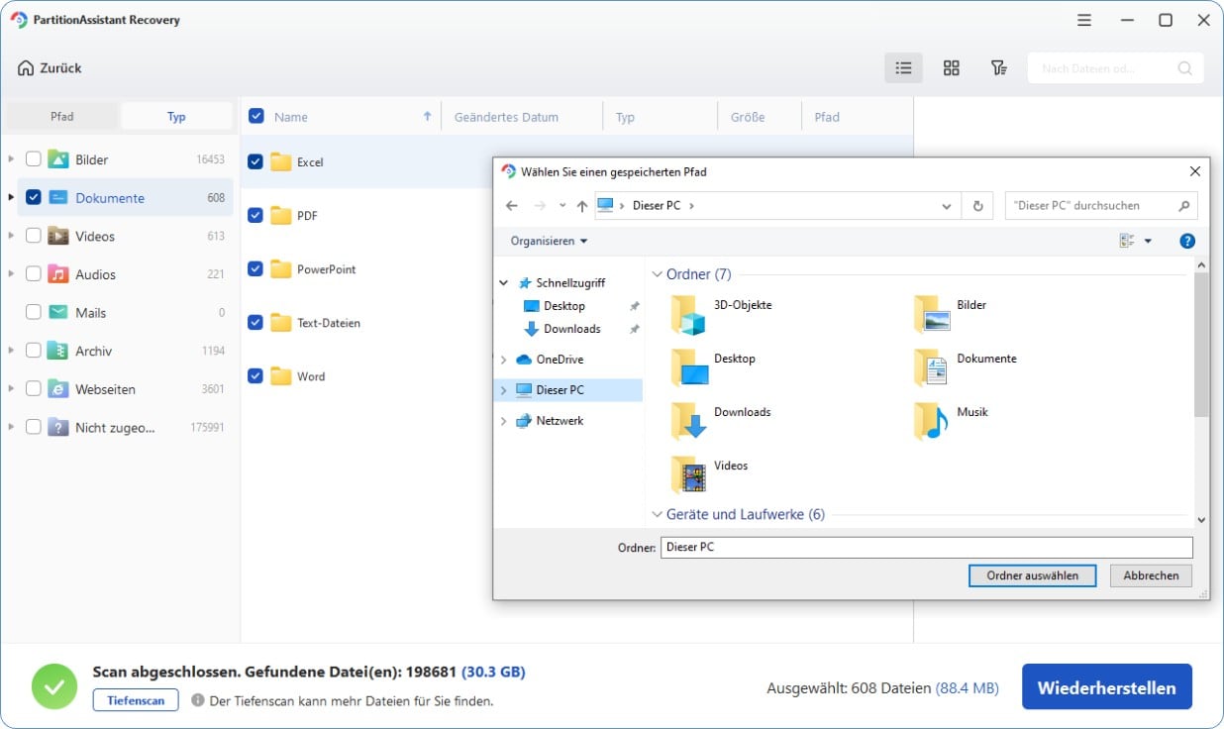Go back with Zurück

(x=50, y=68)
